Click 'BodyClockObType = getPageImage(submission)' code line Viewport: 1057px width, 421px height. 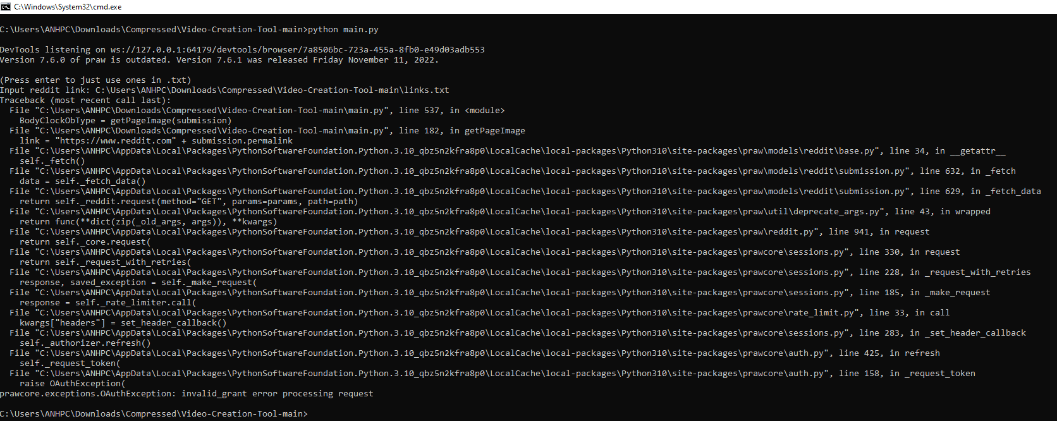[126, 121]
